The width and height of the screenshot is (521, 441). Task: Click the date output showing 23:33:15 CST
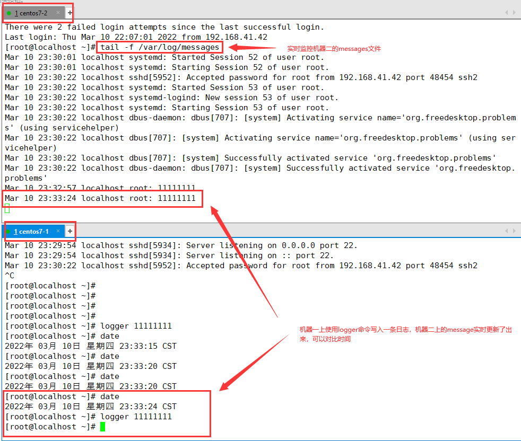click(x=91, y=346)
